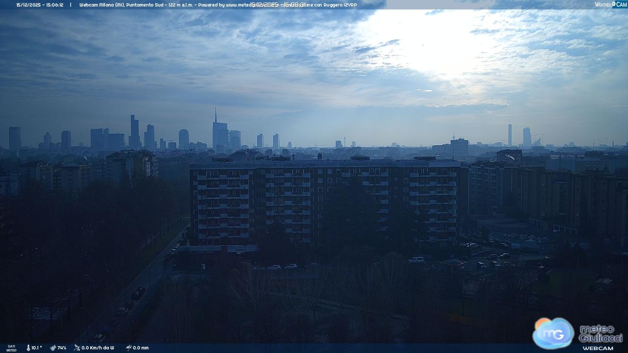Screen dimensions: 628x353
Task: Click the rain umbrella icon
Action: [129, 348]
